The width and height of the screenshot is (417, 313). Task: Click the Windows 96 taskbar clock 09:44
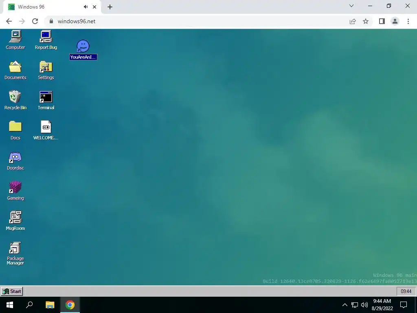pyautogui.click(x=406, y=291)
